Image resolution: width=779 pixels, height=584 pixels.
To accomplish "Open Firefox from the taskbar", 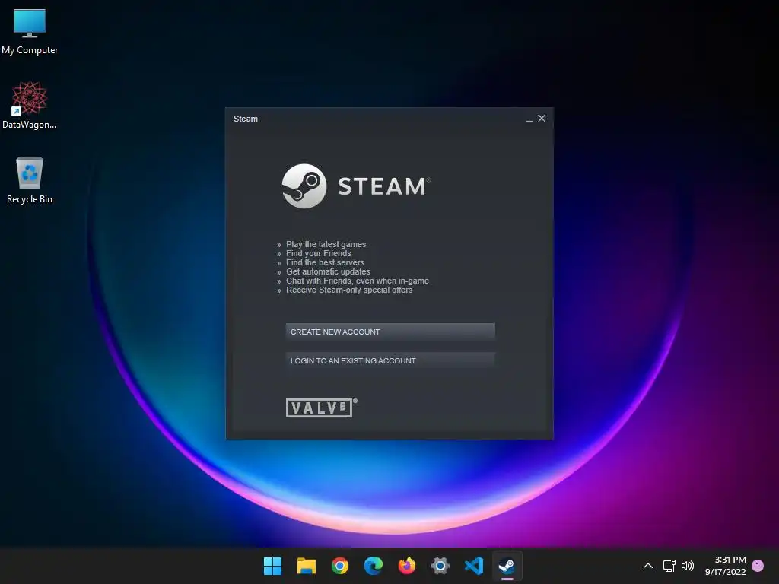I will click(x=407, y=566).
